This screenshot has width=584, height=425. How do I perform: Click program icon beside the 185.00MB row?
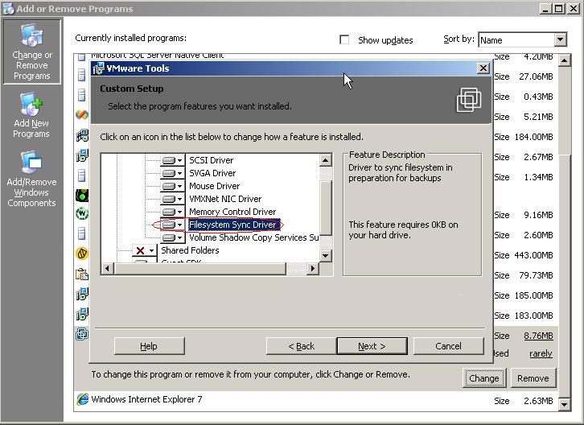coord(82,294)
